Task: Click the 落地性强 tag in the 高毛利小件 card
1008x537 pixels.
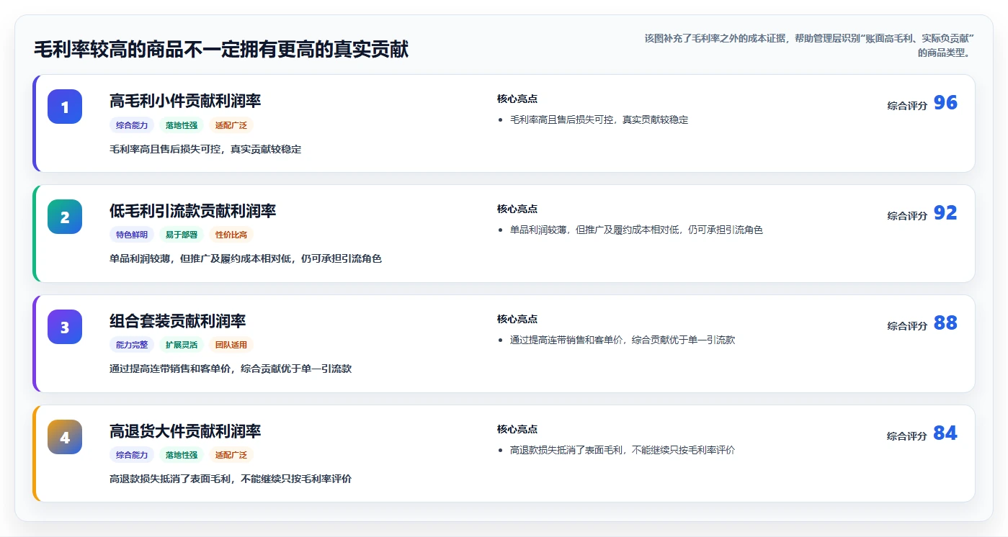Action: click(x=182, y=125)
